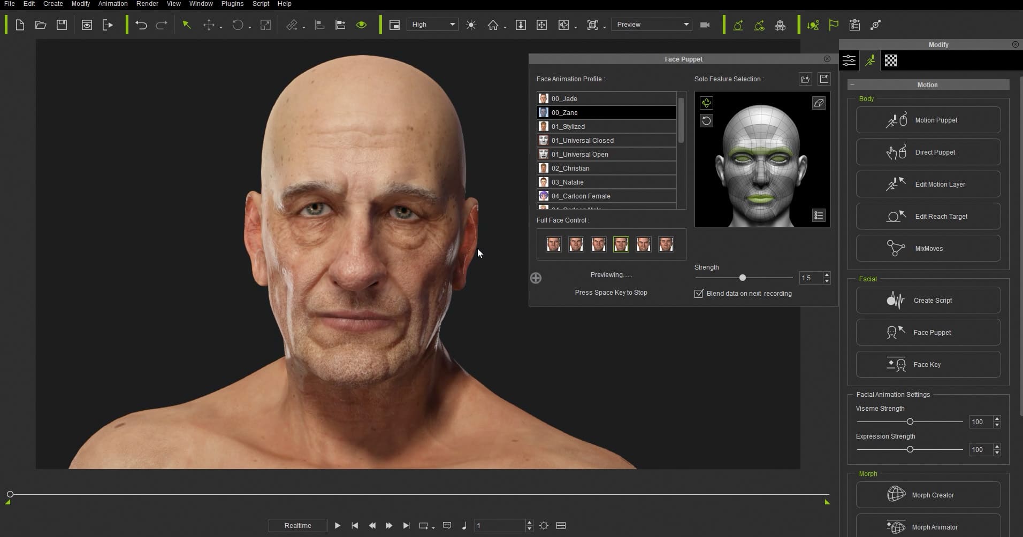The height and width of the screenshot is (537, 1023).
Task: Click the Direct Puppet button
Action: (927, 152)
